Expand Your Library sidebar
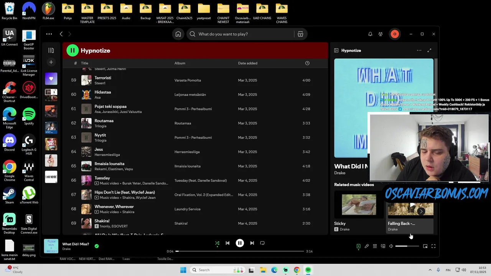Viewport: 491px width, 276px height. (51, 50)
